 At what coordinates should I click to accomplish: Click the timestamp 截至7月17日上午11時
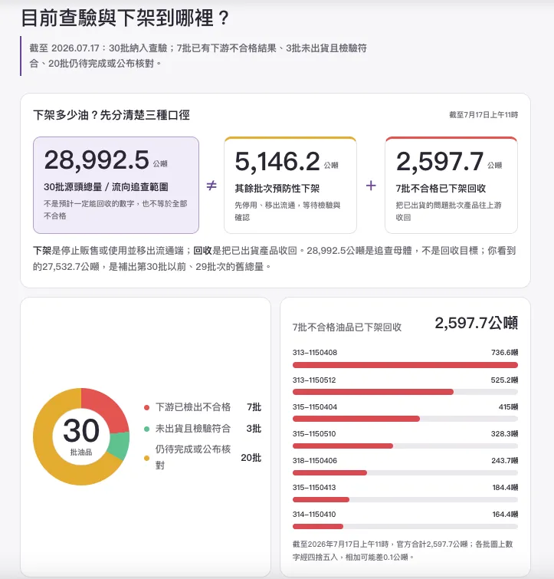click(x=484, y=115)
